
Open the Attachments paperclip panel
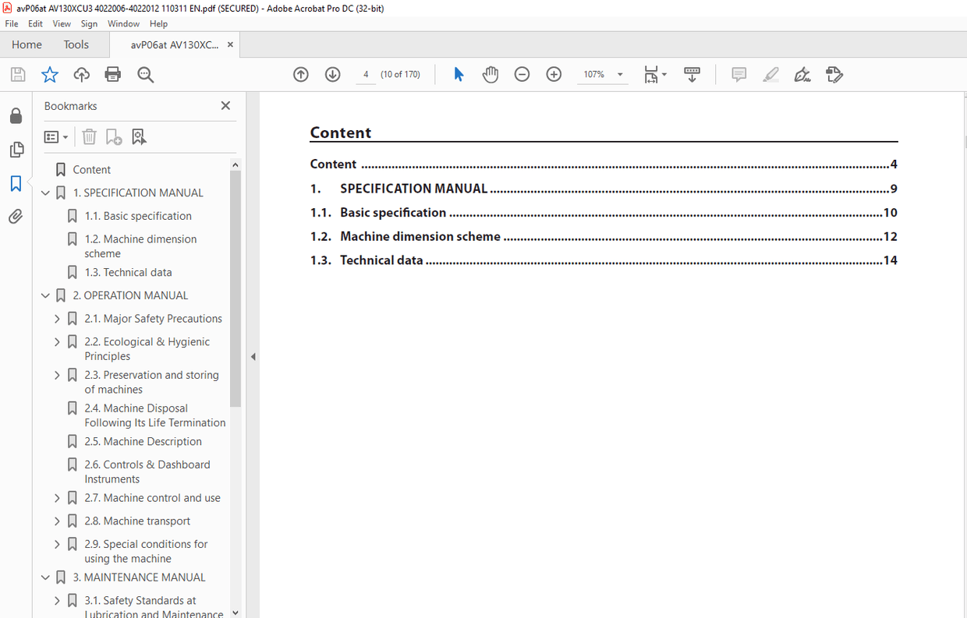(x=16, y=217)
